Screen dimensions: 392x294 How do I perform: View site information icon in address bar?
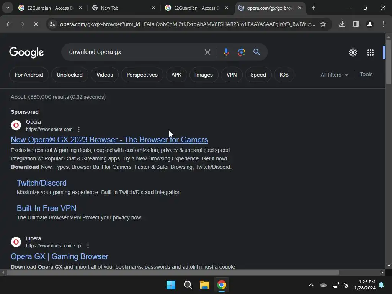point(52,24)
